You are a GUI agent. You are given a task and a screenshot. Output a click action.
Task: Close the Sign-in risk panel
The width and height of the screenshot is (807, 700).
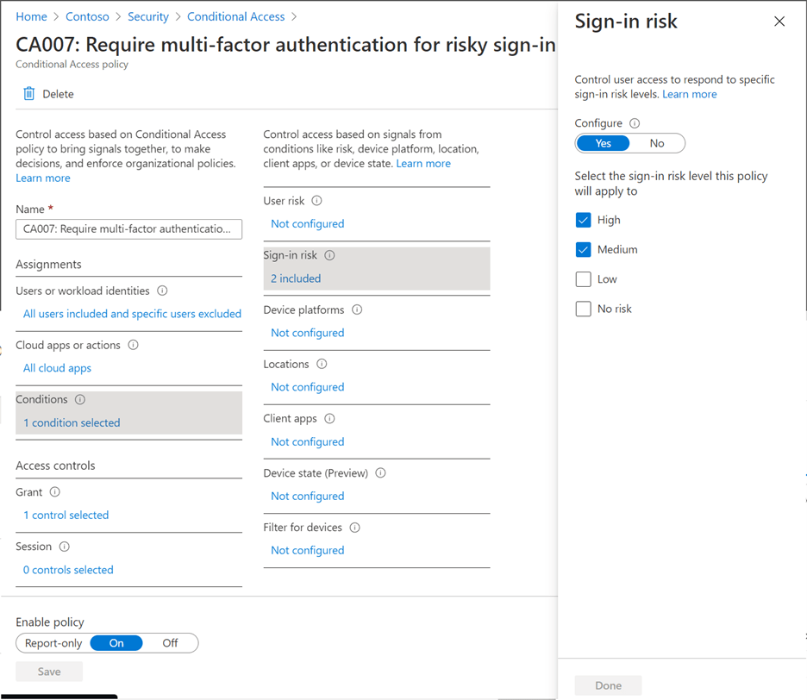779,21
